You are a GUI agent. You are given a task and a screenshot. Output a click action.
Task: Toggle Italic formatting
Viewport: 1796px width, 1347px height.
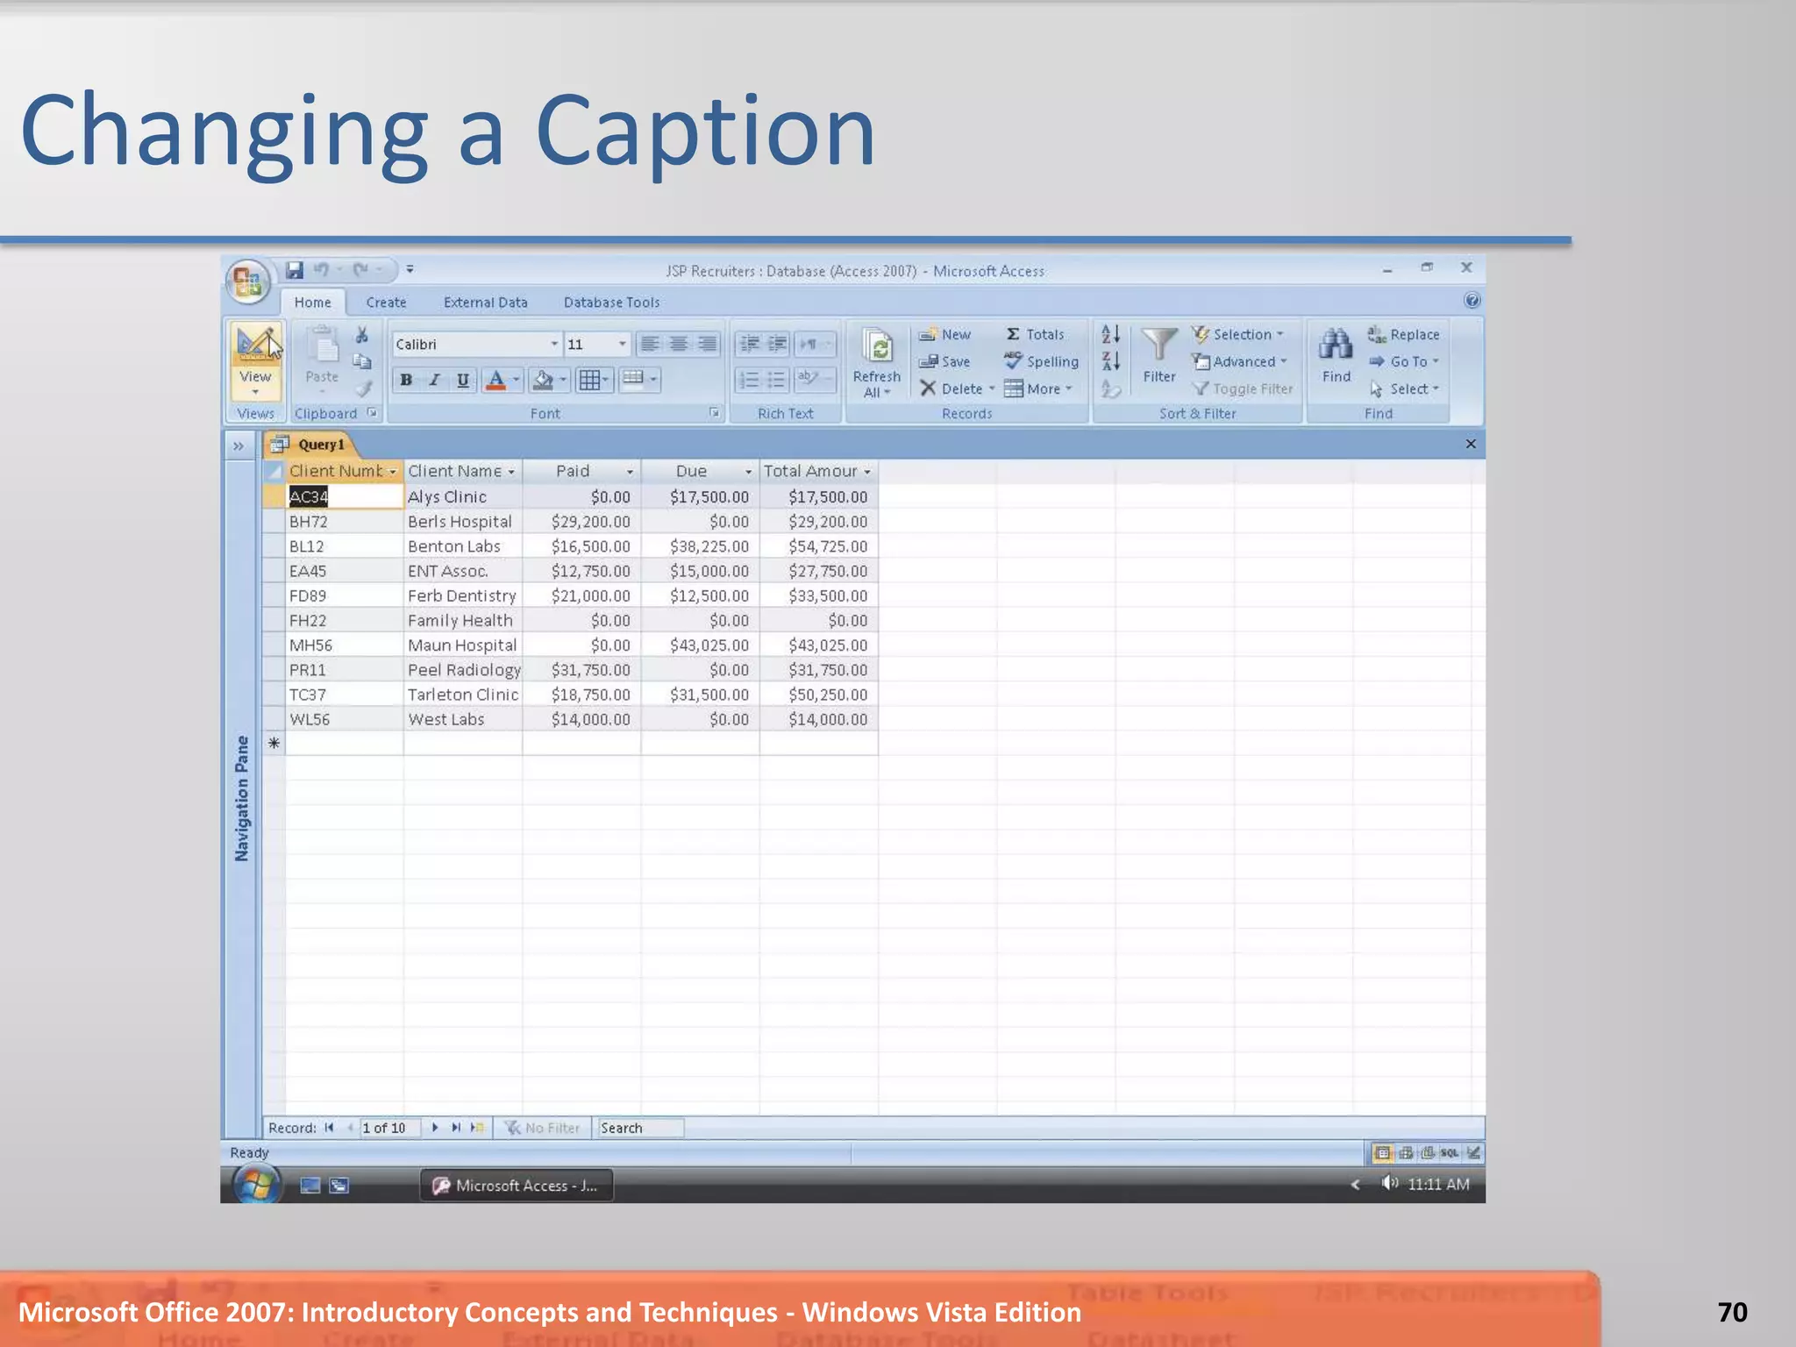(434, 380)
